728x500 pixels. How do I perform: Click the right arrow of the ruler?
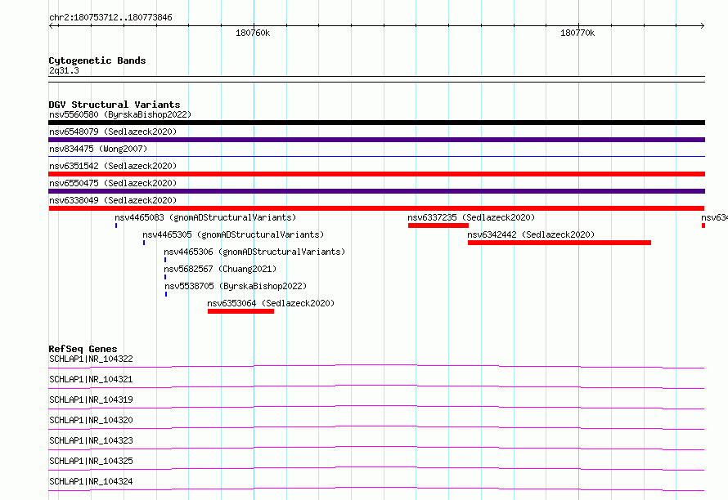pyautogui.click(x=702, y=25)
